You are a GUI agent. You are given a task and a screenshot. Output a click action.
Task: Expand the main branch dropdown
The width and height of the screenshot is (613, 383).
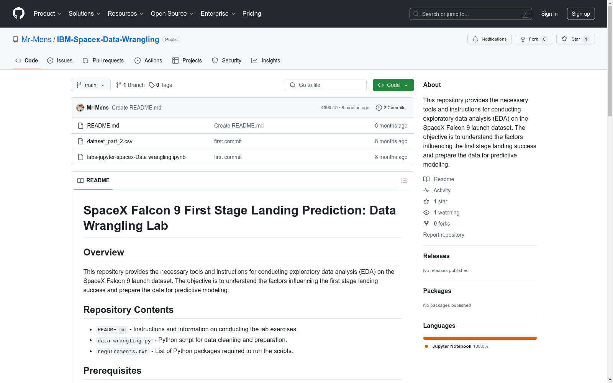coord(90,85)
